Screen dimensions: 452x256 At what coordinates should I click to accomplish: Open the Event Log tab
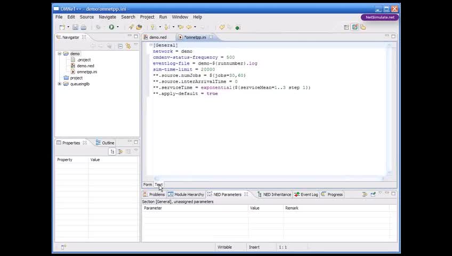click(x=309, y=195)
